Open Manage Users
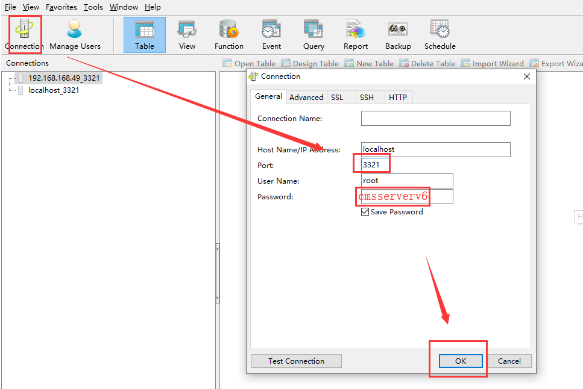The width and height of the screenshot is (583, 389). 75,34
